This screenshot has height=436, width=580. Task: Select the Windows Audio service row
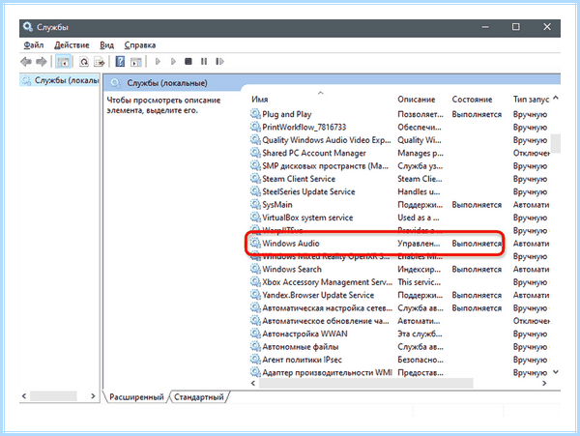[400, 244]
